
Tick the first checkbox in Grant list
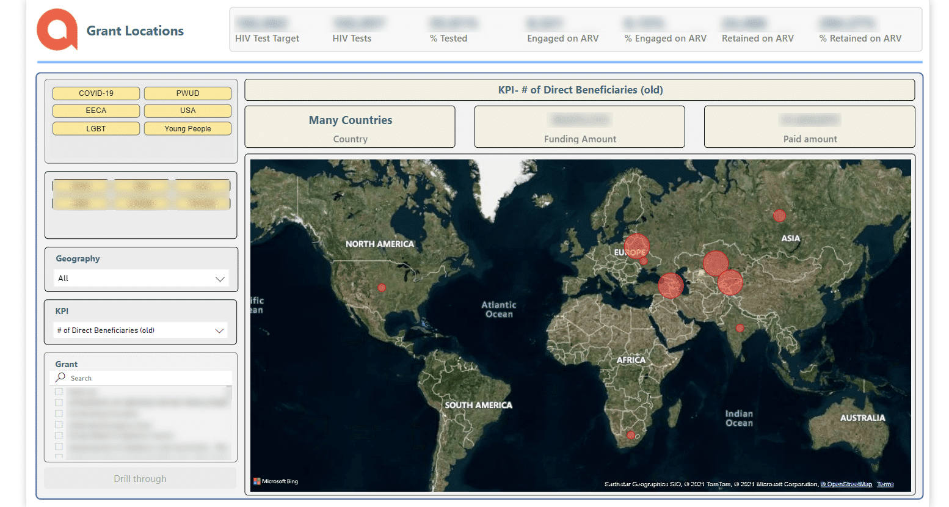(59, 392)
